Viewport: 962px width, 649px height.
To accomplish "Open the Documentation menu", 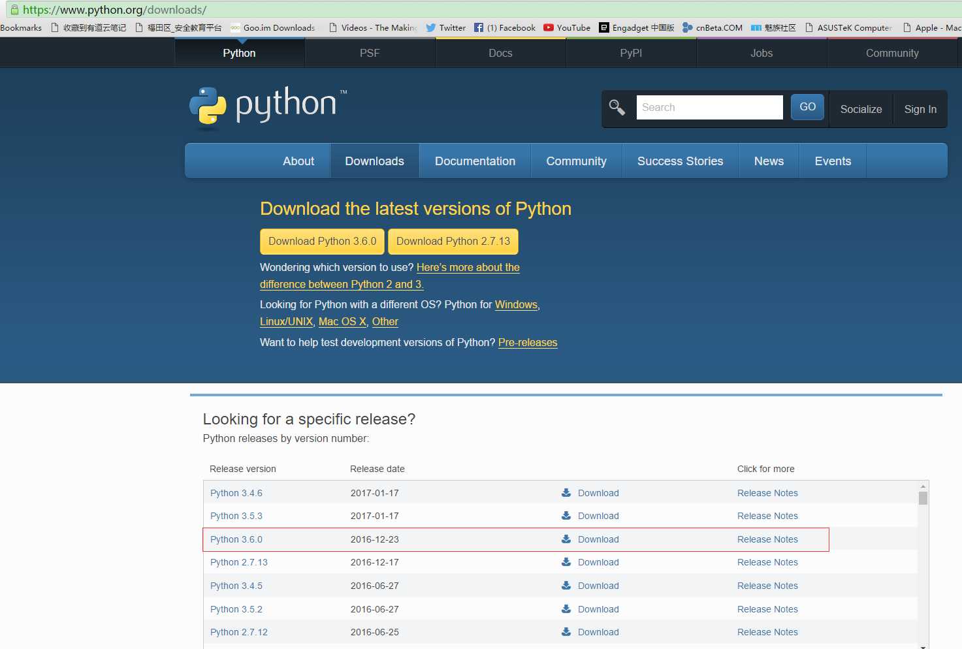I will pos(475,161).
